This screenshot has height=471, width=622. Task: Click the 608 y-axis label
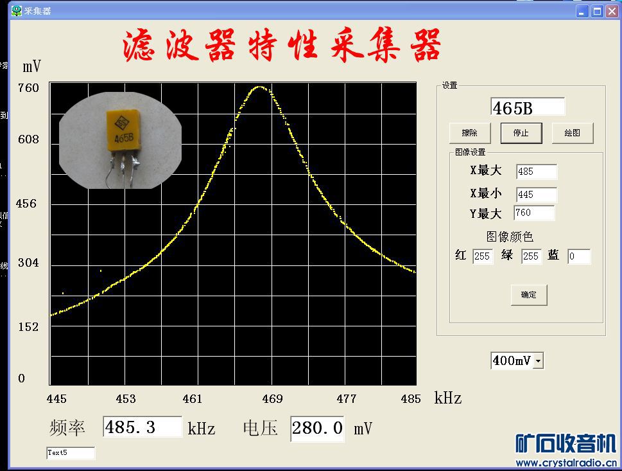coord(28,139)
